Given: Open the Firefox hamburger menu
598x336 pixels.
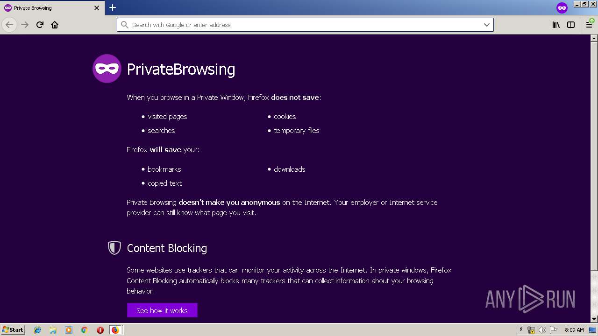Looking at the screenshot, I should pos(590,25).
